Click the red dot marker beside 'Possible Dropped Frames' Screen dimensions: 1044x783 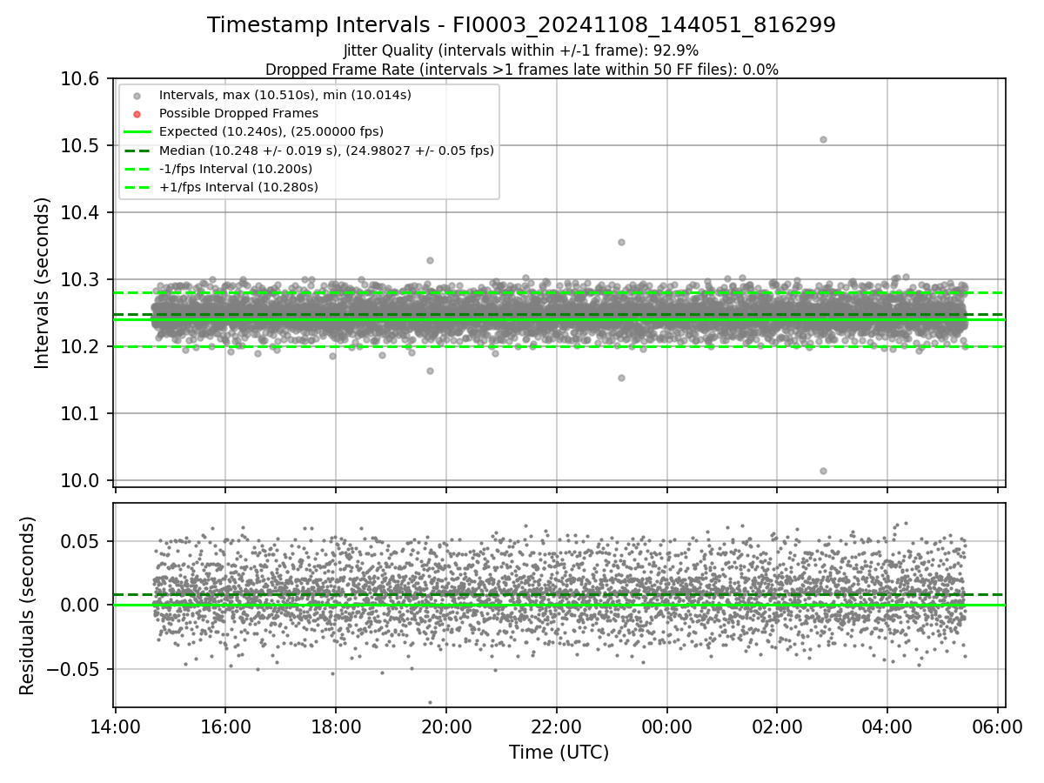click(x=137, y=113)
